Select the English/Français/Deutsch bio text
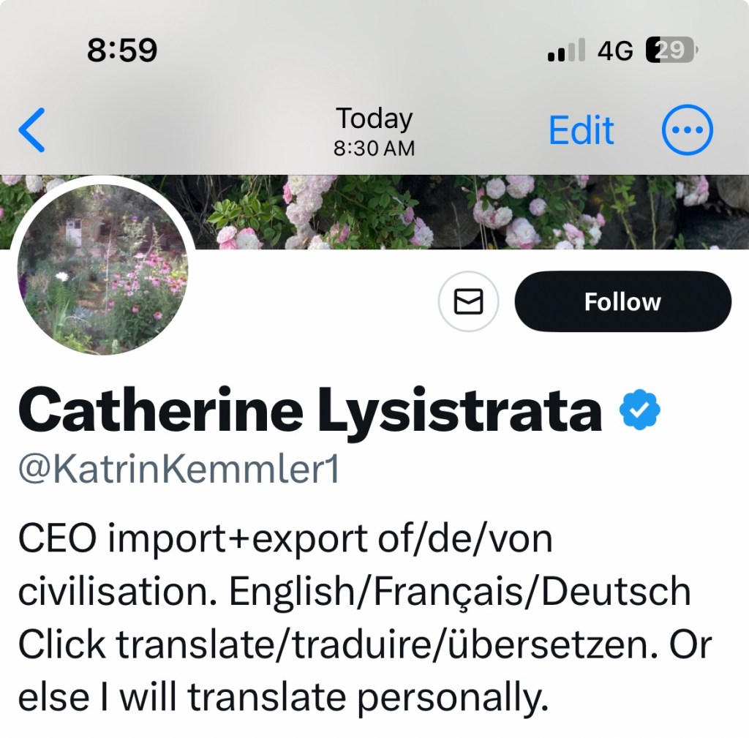The image size is (749, 738). tap(460, 592)
